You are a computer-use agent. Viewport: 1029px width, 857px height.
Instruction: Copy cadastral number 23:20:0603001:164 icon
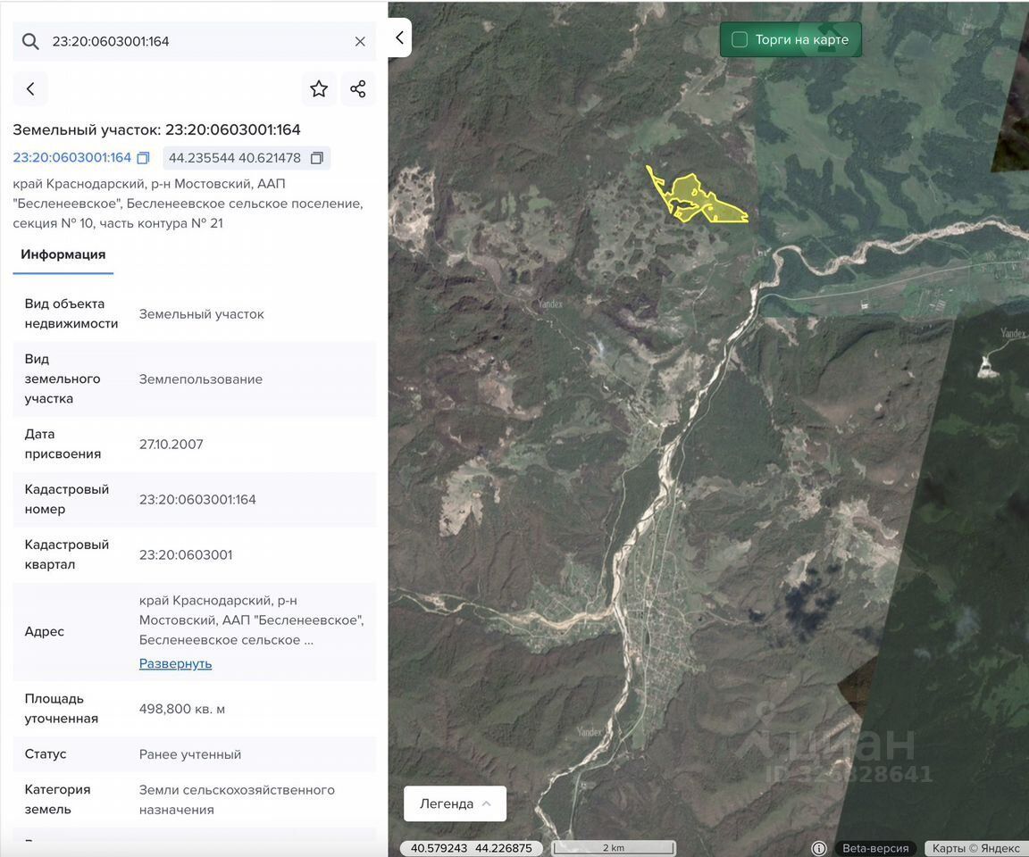143,158
